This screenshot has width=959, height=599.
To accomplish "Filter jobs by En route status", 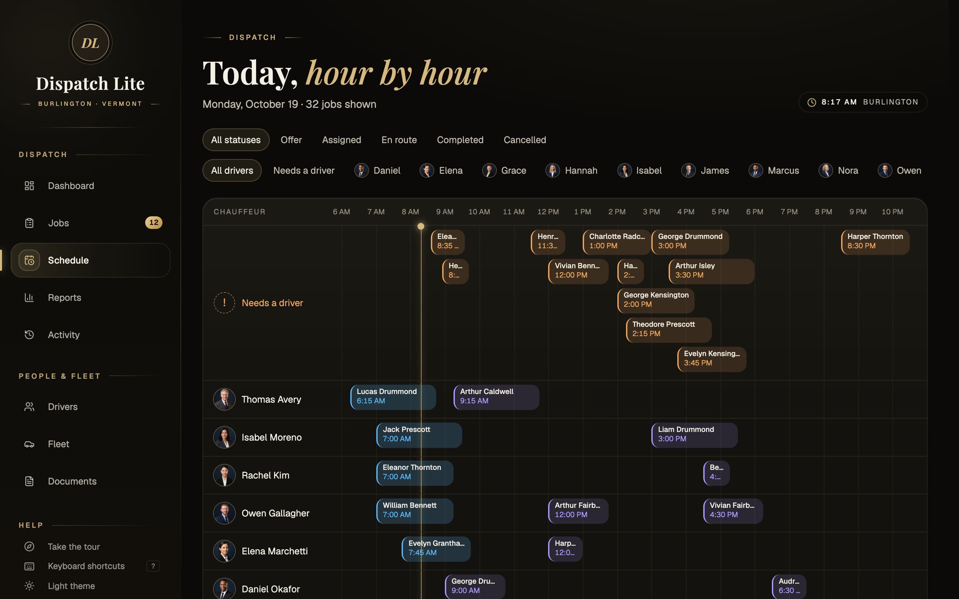I will tap(399, 140).
